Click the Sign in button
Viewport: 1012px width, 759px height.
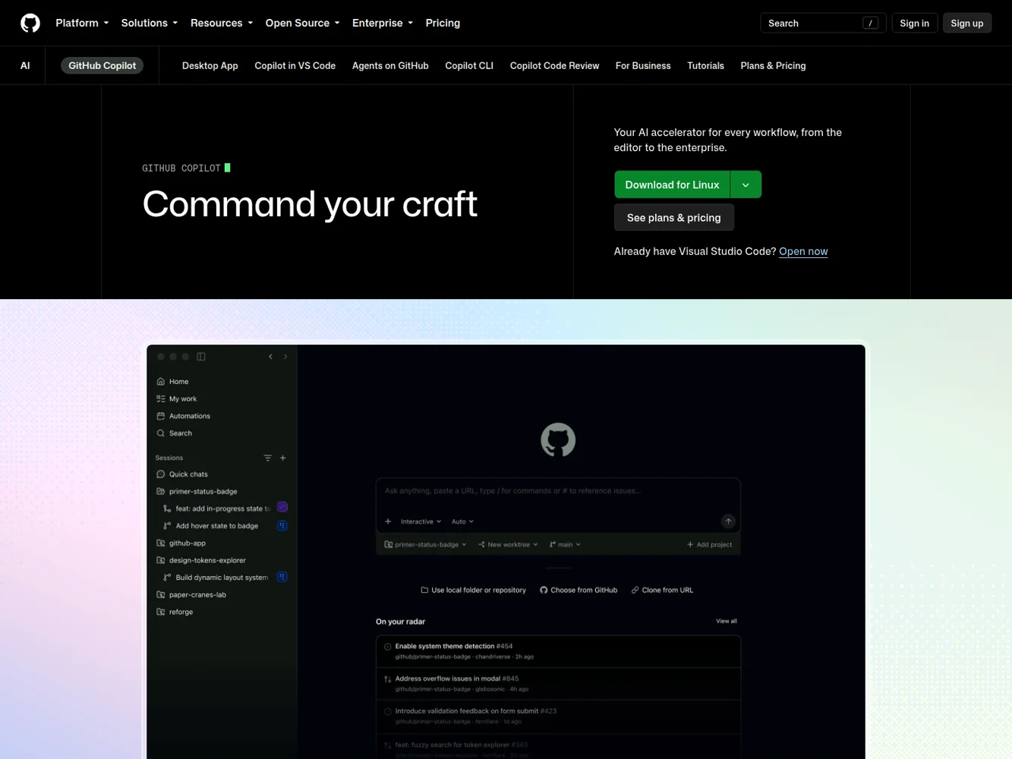914,23
